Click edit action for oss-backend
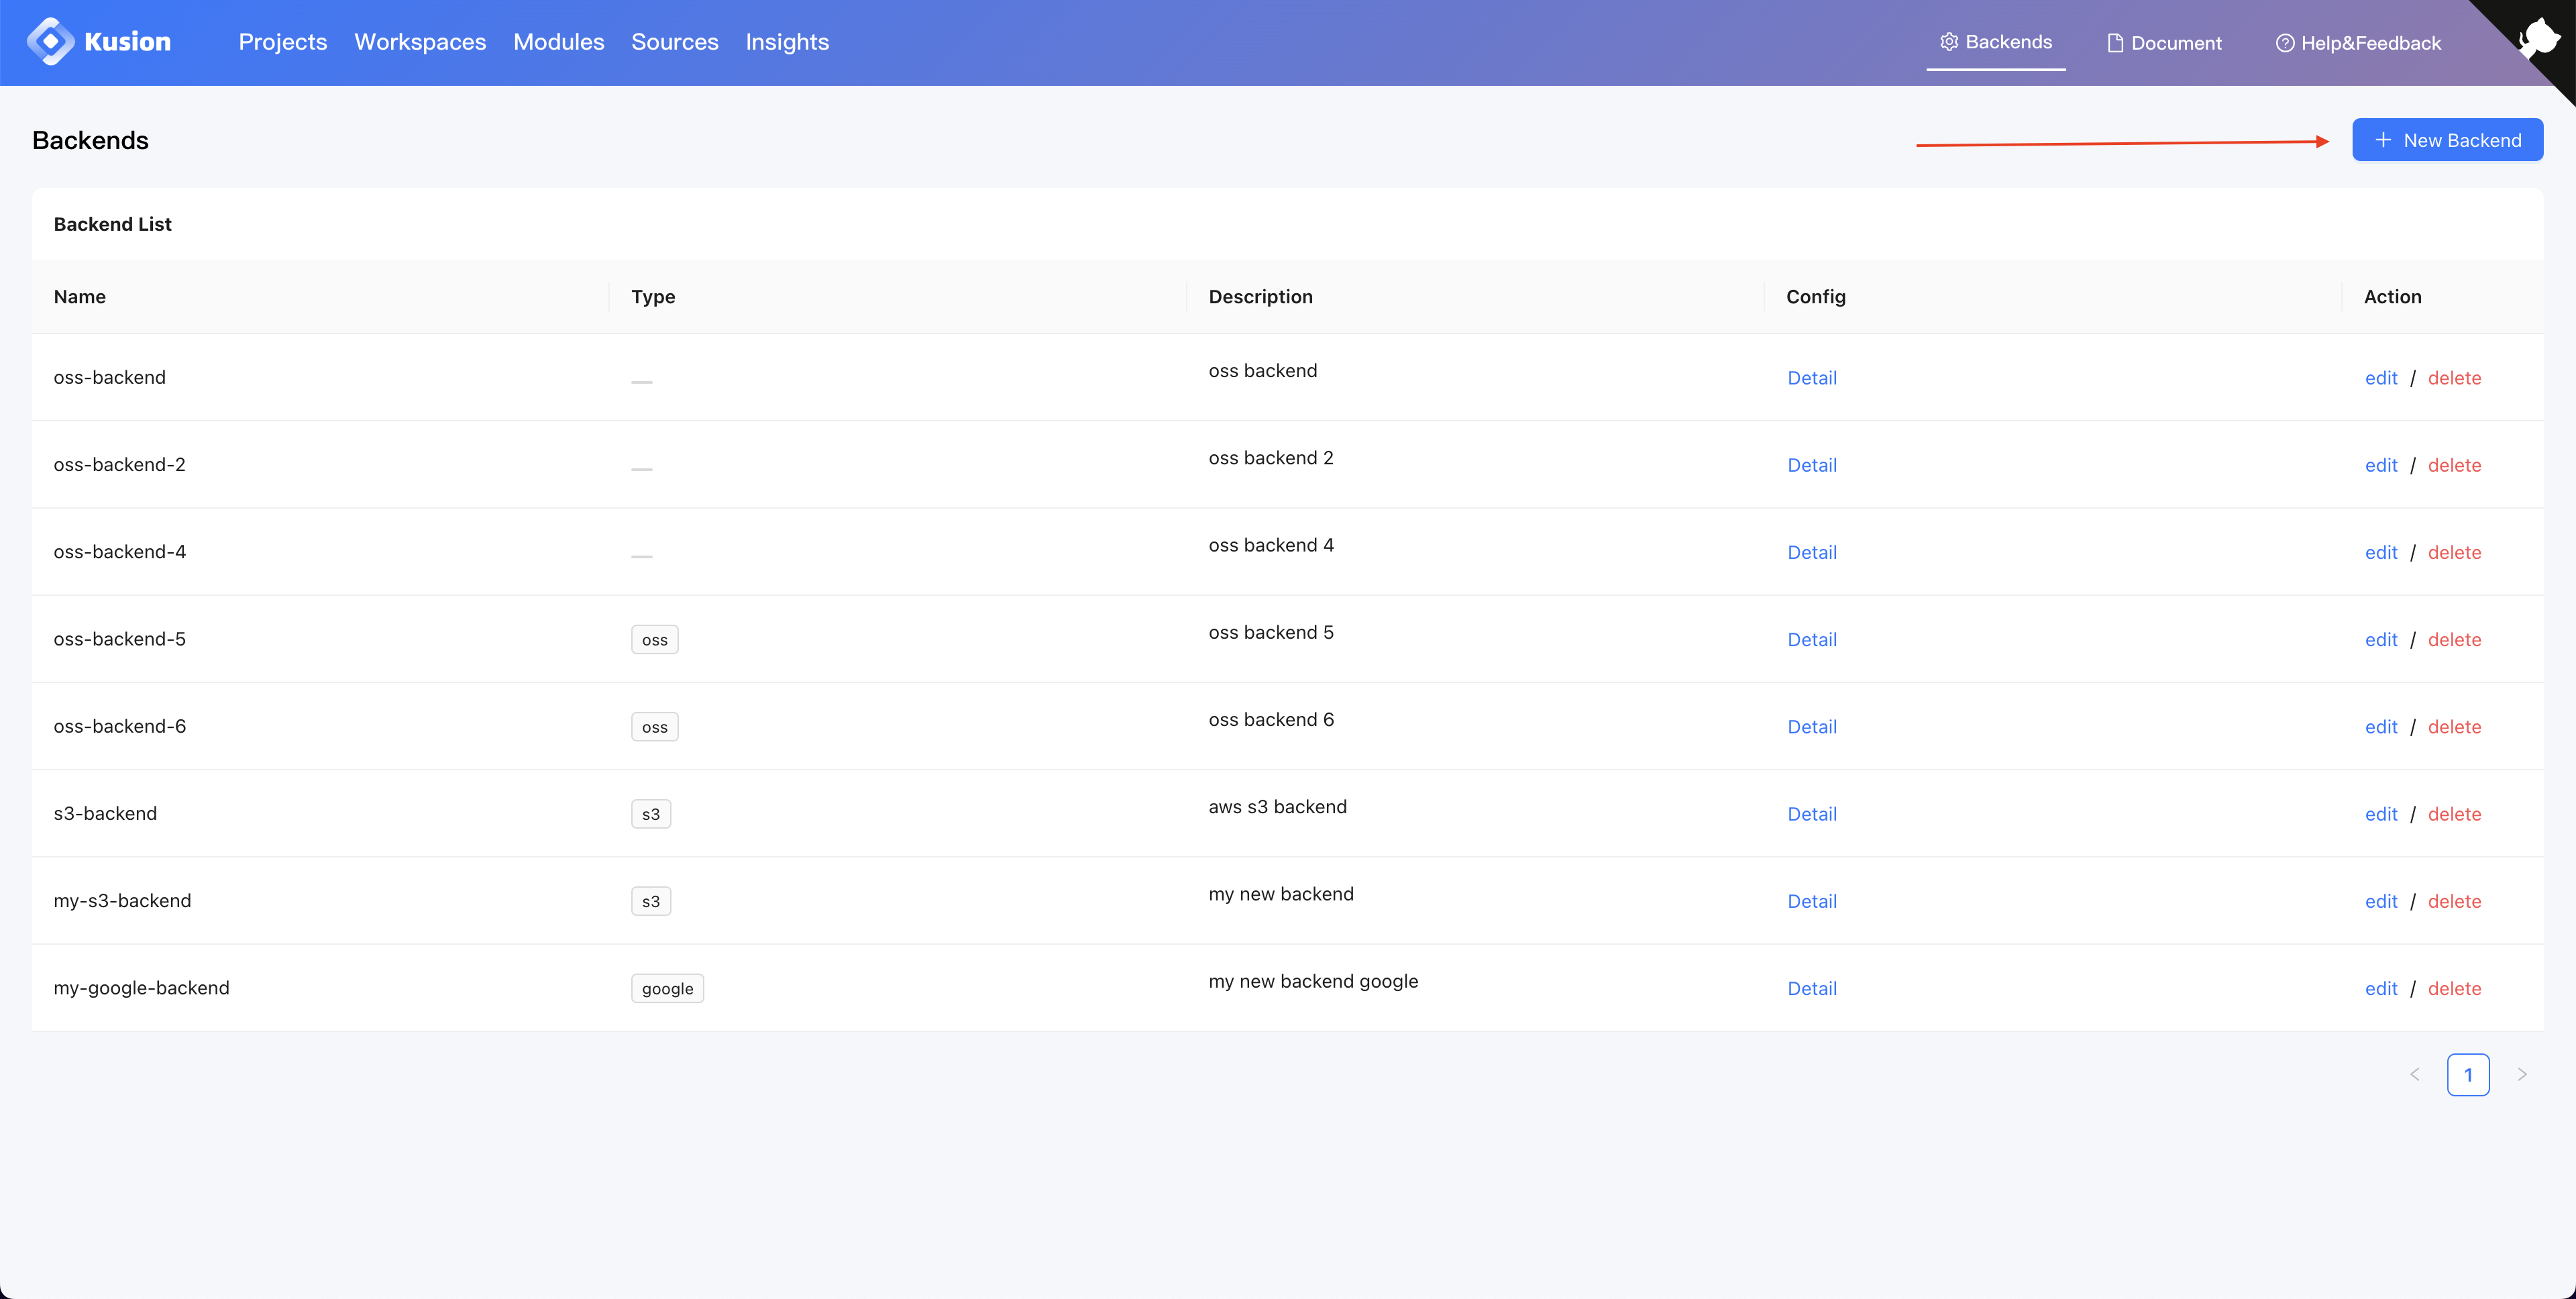Screen dimensions: 2576x1299 [x=2382, y=376]
